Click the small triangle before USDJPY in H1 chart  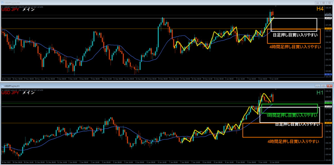pyautogui.click(x=2, y=90)
